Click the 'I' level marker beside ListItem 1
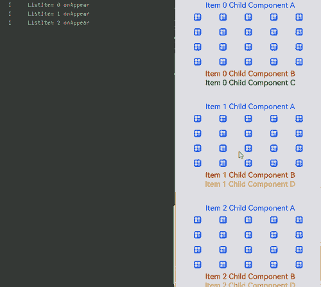321x287 pixels. click(x=10, y=14)
